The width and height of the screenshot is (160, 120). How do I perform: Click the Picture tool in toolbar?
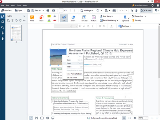[94, 18]
